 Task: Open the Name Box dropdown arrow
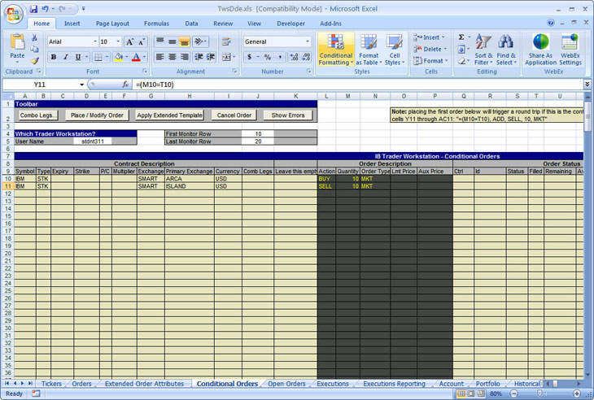pyautogui.click(x=81, y=85)
